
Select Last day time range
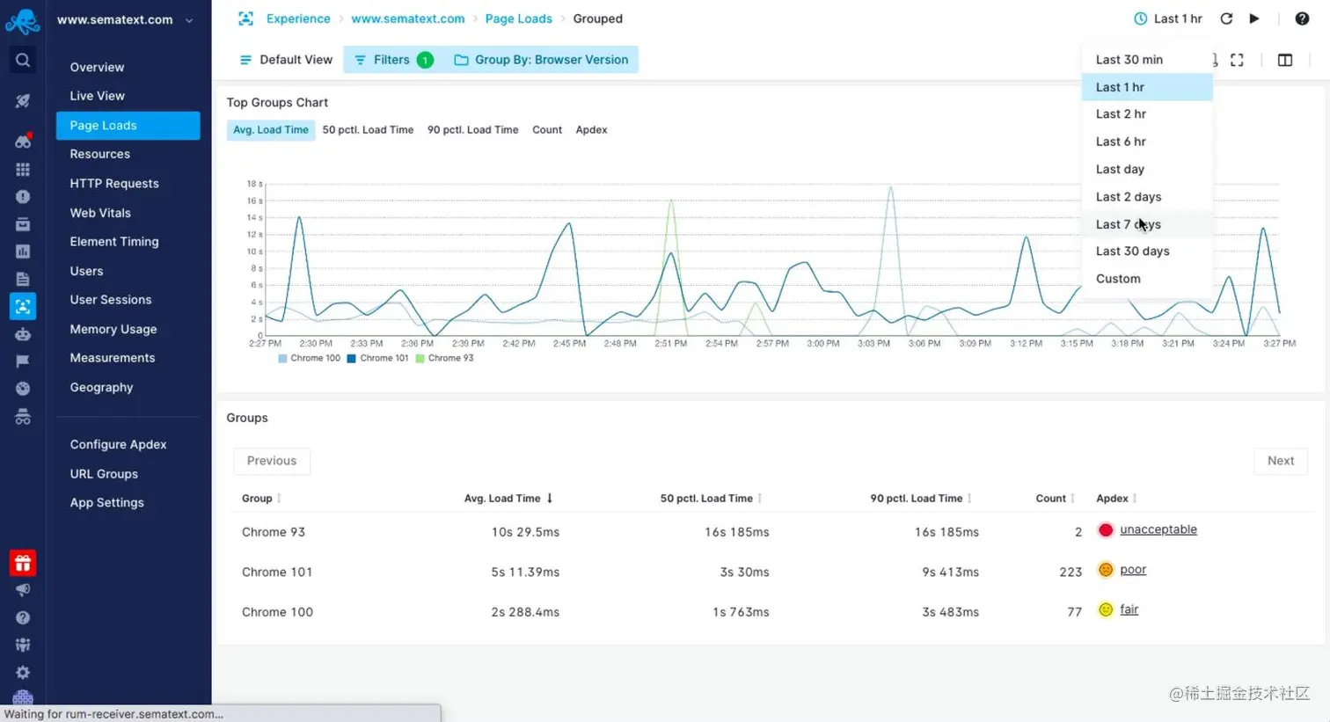(1147, 169)
